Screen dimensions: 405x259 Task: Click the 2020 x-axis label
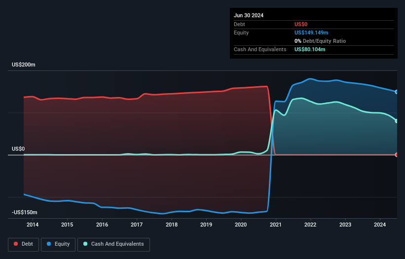click(241, 225)
